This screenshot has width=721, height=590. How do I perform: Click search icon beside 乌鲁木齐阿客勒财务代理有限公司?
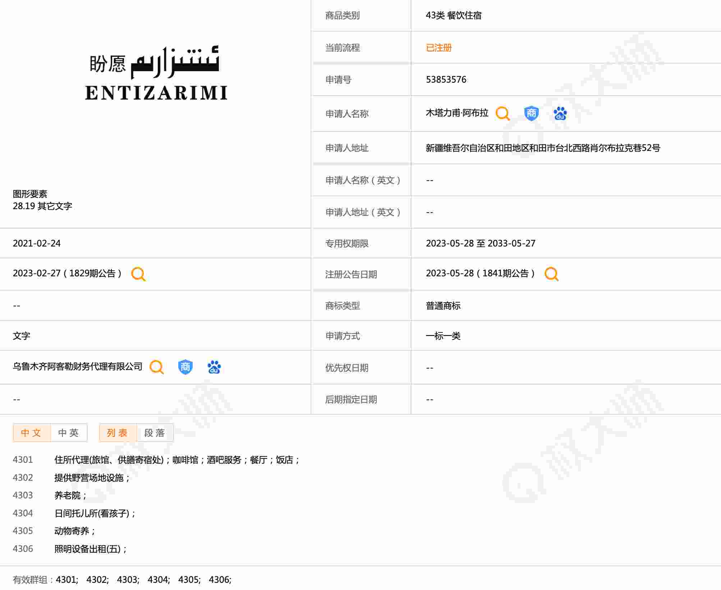click(x=157, y=367)
